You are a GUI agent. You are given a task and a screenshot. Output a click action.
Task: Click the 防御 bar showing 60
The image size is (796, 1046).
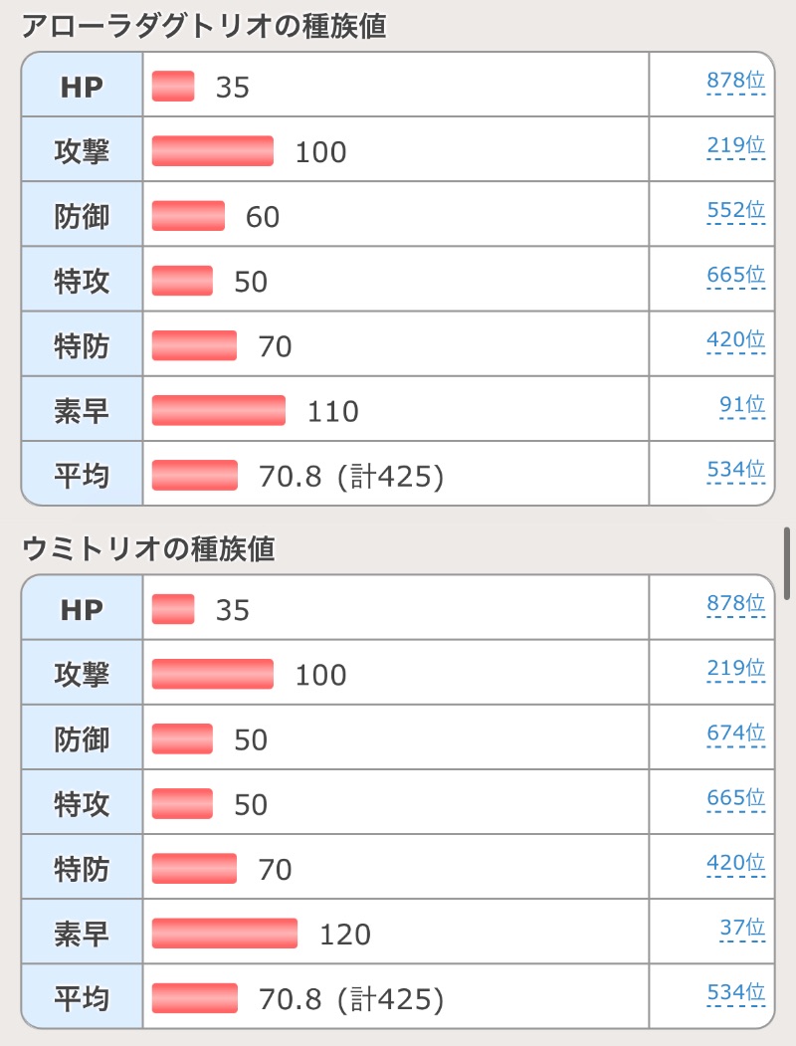(188, 215)
